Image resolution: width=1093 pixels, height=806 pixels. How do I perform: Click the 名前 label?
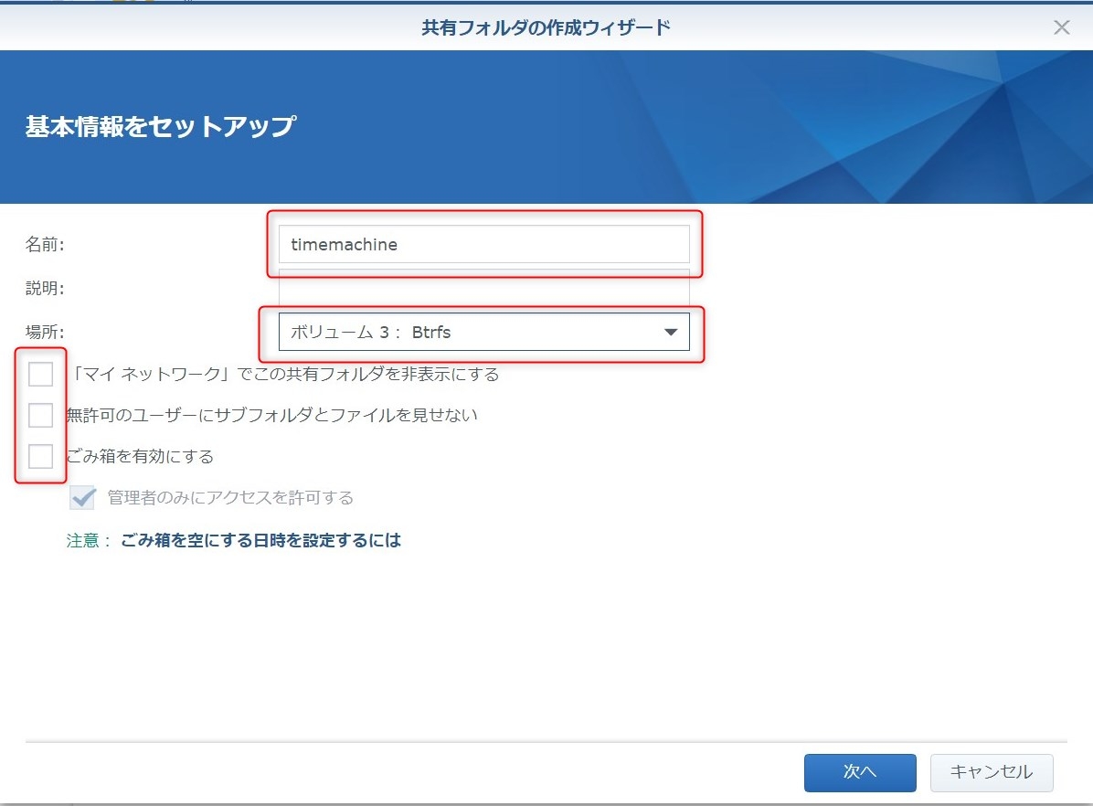45,245
